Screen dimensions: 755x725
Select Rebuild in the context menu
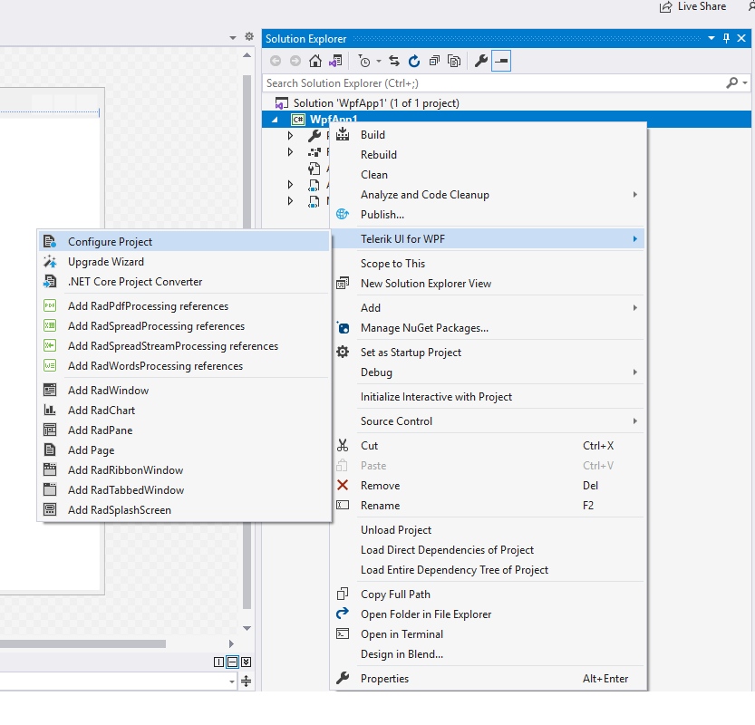point(488,155)
